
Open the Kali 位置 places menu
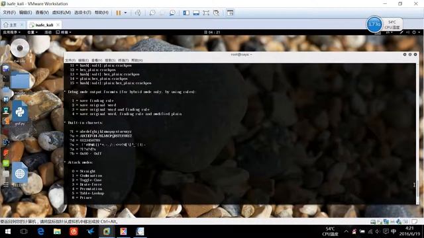pyautogui.click(x=32, y=32)
